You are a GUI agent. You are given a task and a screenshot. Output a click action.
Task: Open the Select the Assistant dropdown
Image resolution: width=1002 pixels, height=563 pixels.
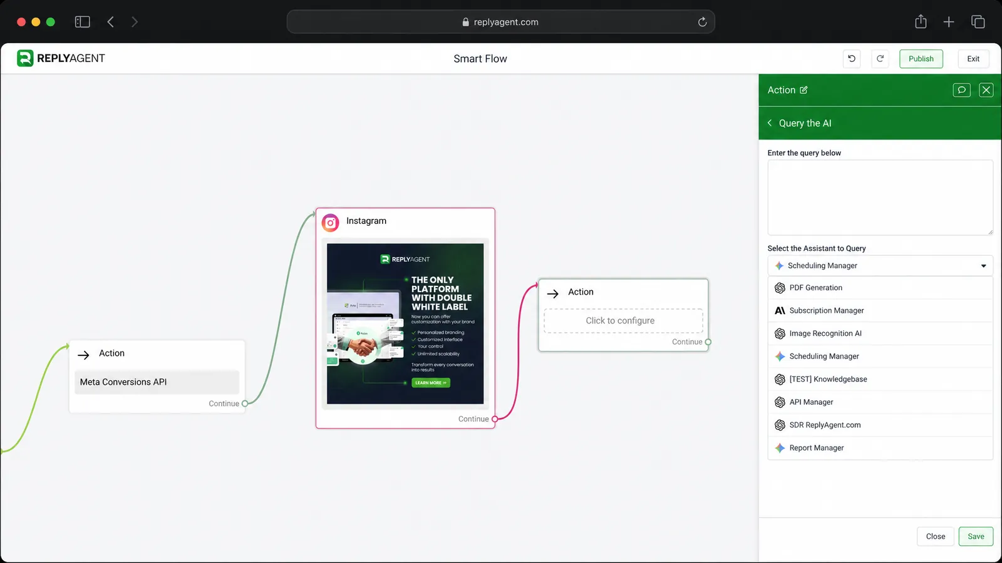tap(881, 266)
